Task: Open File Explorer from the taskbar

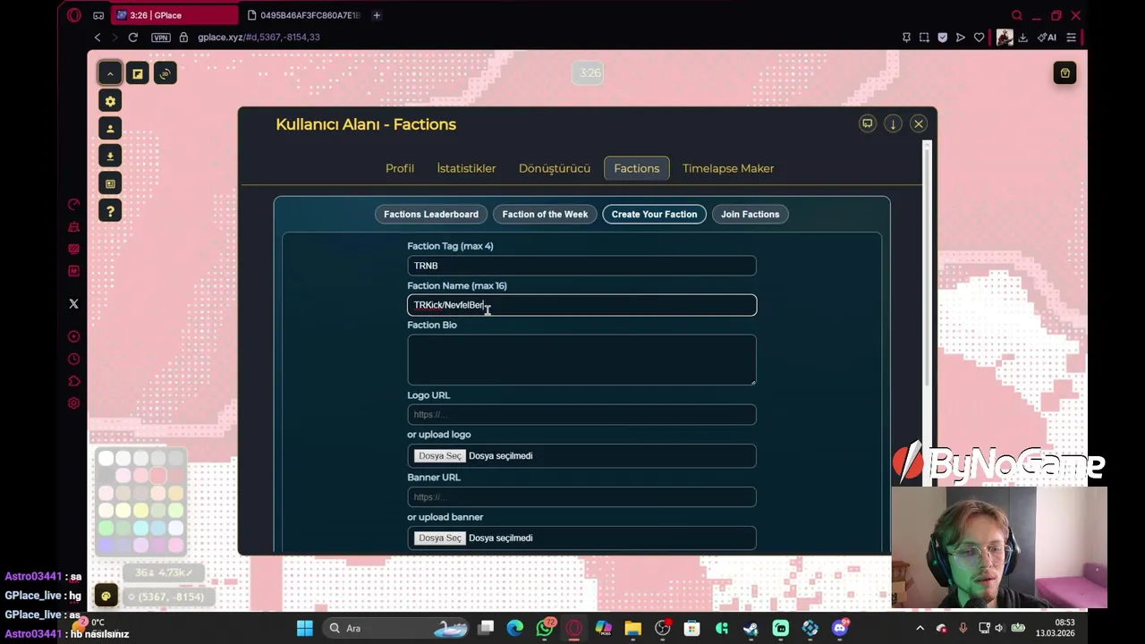Action: click(x=632, y=628)
